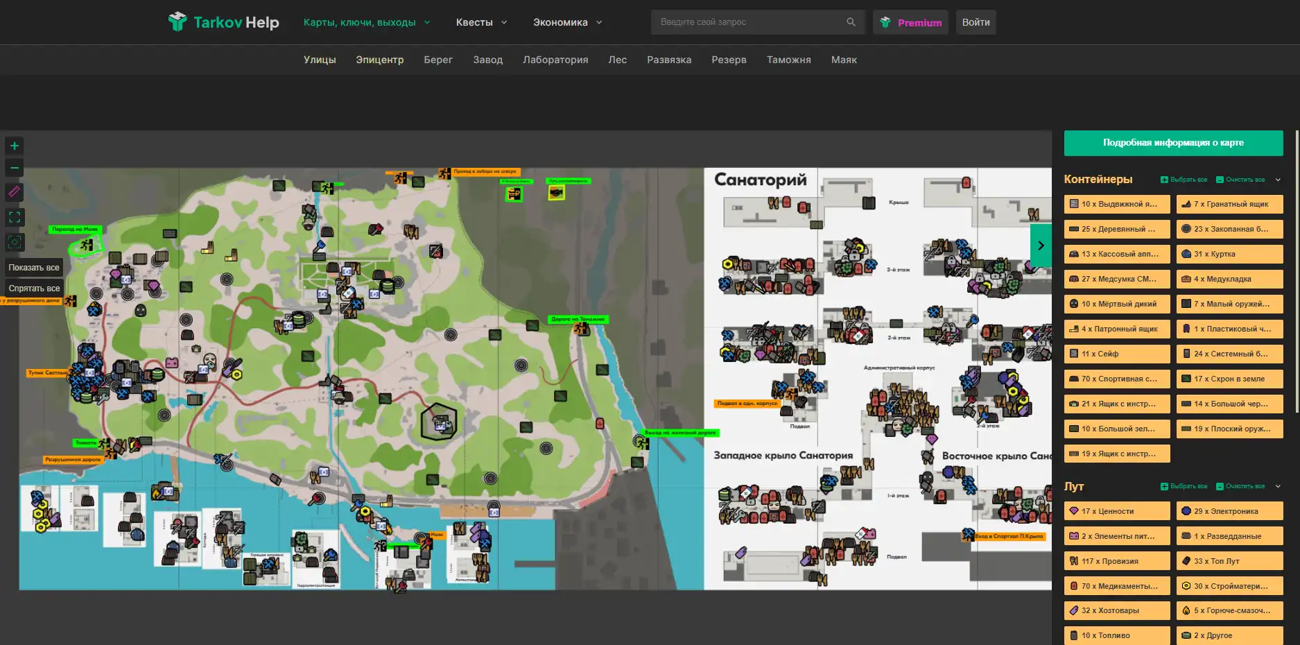Toggle the '11 x Сейф' container filter
The height and width of the screenshot is (645, 1300).
coord(1117,354)
